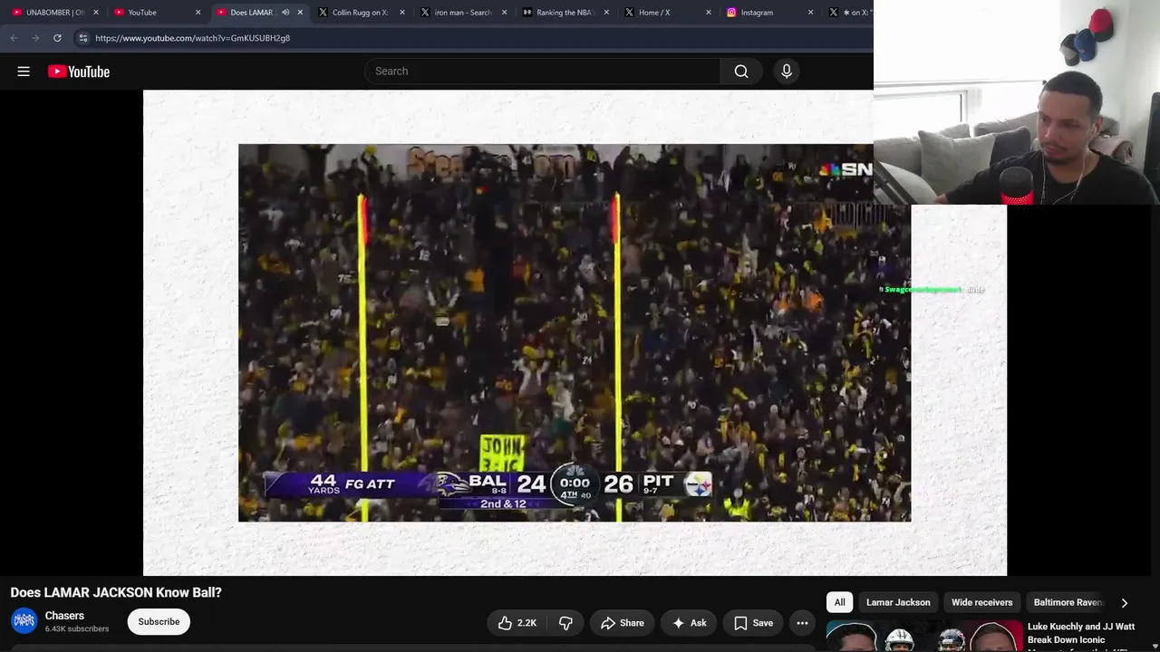Filter suggestions by Lamar Jackson chip

898,603
